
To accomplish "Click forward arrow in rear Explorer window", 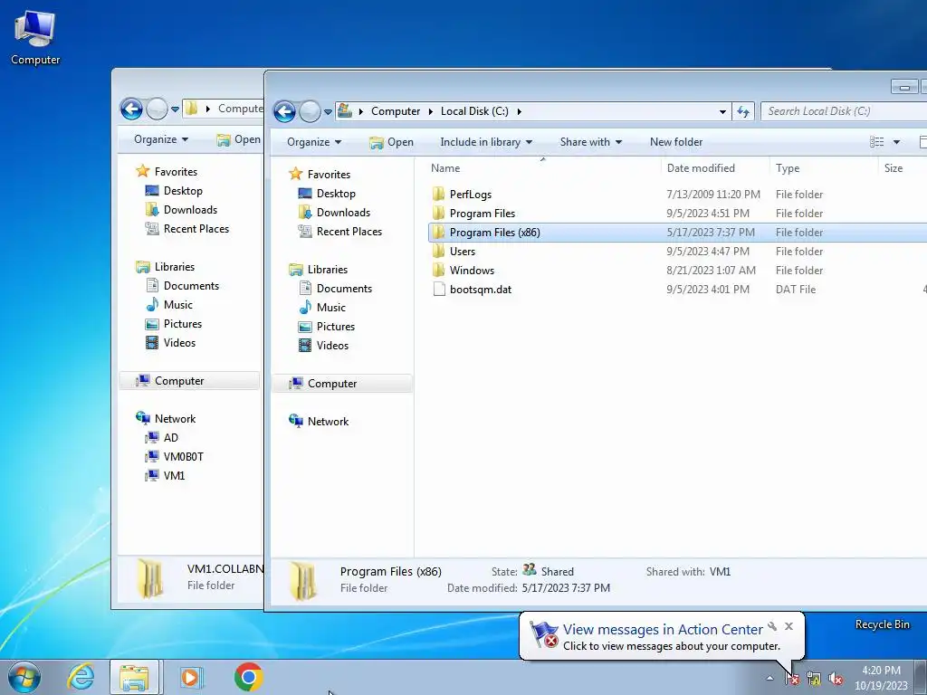I will 157,109.
